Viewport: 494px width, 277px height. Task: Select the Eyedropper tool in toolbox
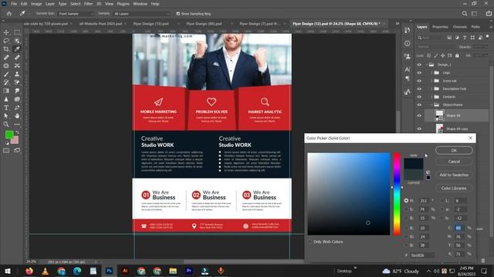tap(17, 49)
